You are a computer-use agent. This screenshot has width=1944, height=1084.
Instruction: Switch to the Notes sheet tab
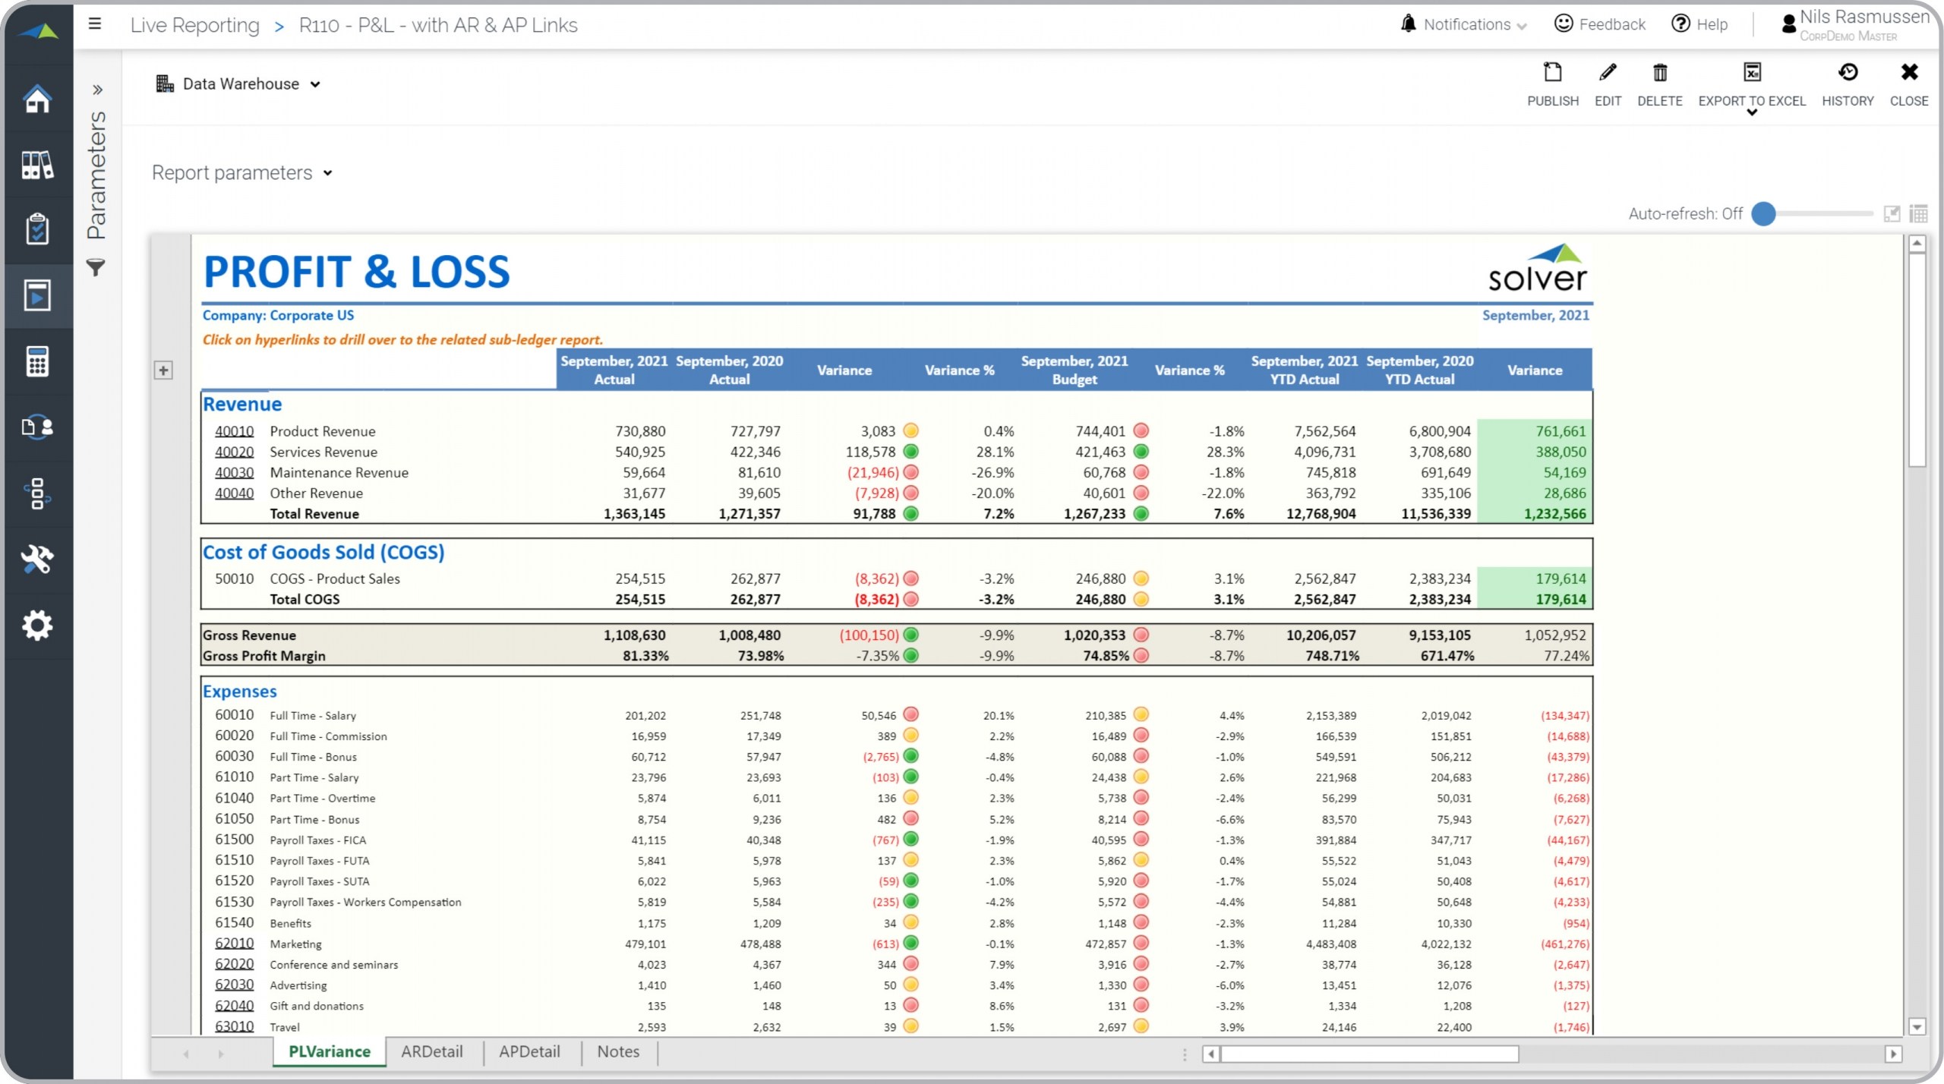[617, 1051]
